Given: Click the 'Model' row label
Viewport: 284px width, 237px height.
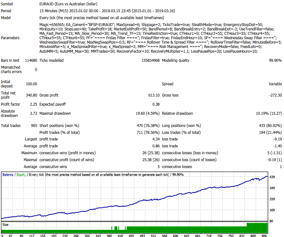Looking at the screenshot, I should pos(6,18).
